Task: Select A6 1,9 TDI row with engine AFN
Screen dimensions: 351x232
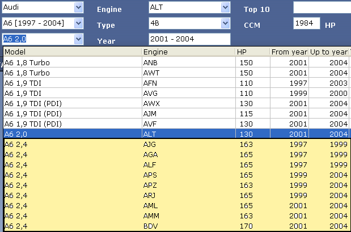Action: pos(176,83)
